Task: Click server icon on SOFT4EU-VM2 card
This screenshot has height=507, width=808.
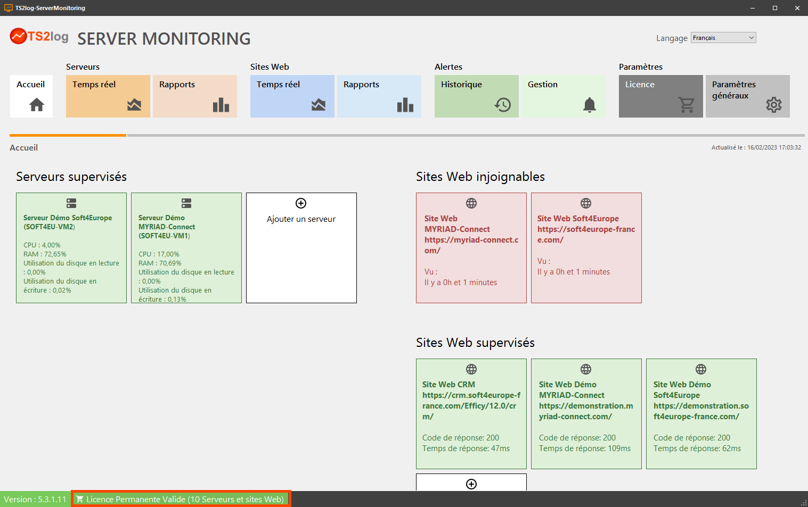Action: (71, 203)
